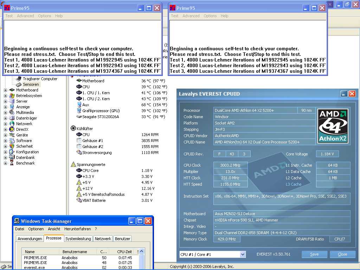
Task: Expand the Netzwerk tree node
Action: [x=5, y=124]
